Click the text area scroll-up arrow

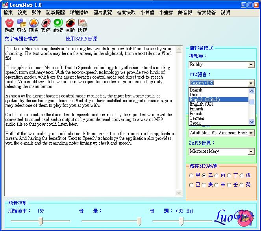pos(179,49)
